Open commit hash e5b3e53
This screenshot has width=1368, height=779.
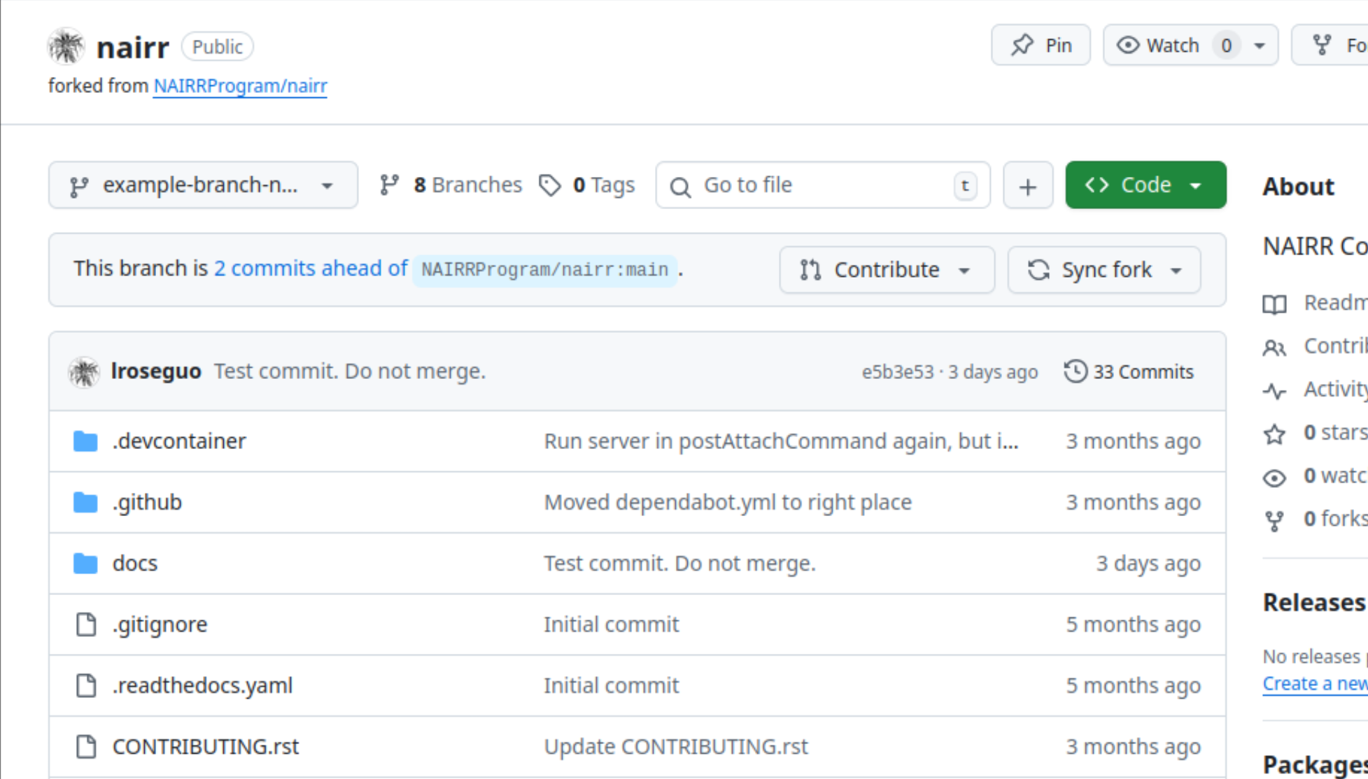pyautogui.click(x=898, y=372)
